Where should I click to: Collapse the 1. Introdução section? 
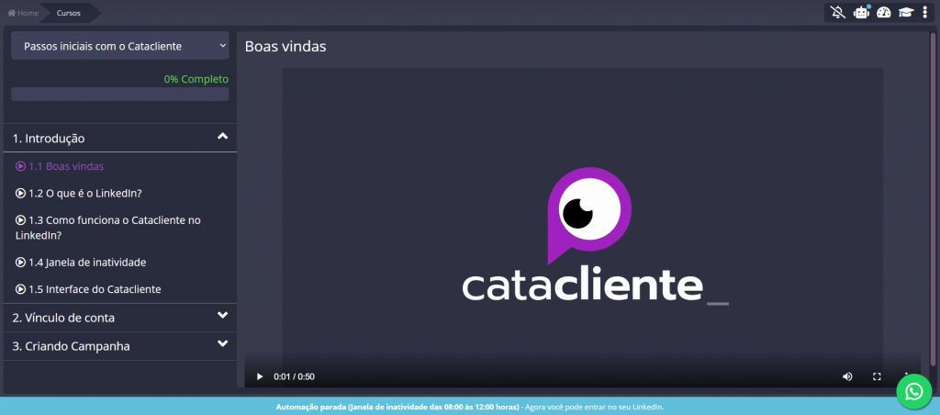point(120,138)
